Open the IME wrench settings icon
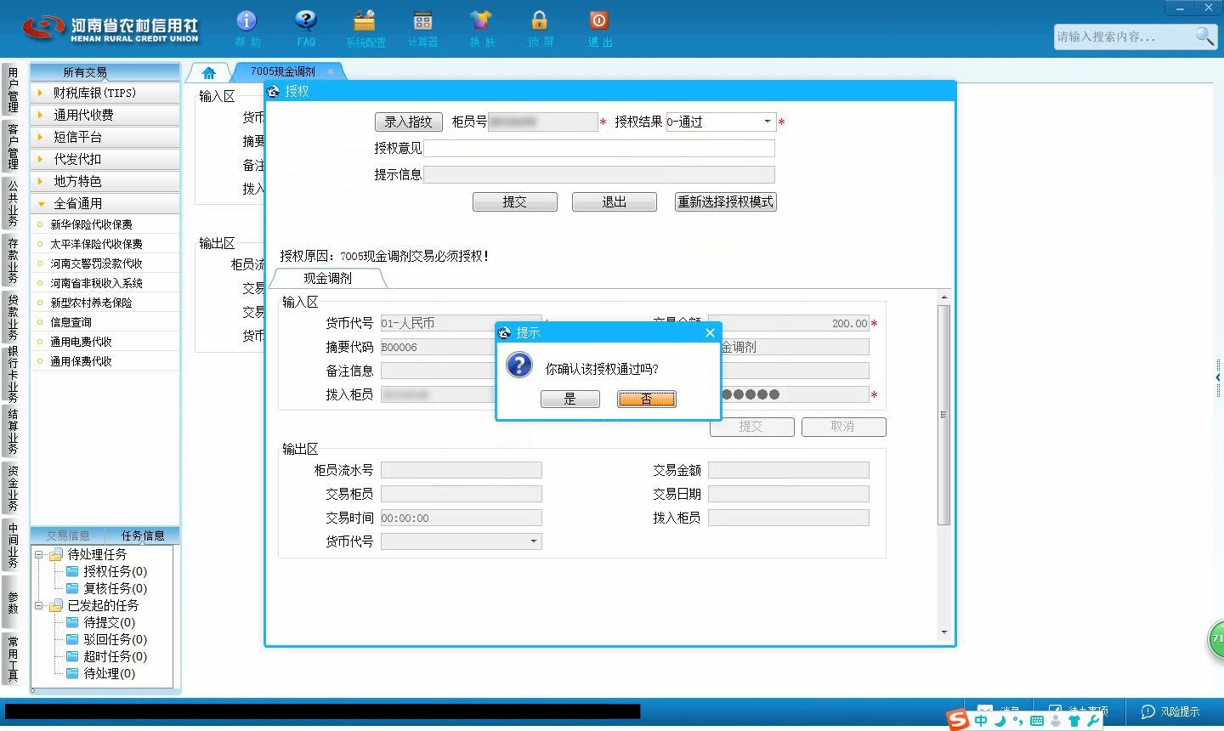The width and height of the screenshot is (1224, 731). [x=1093, y=721]
